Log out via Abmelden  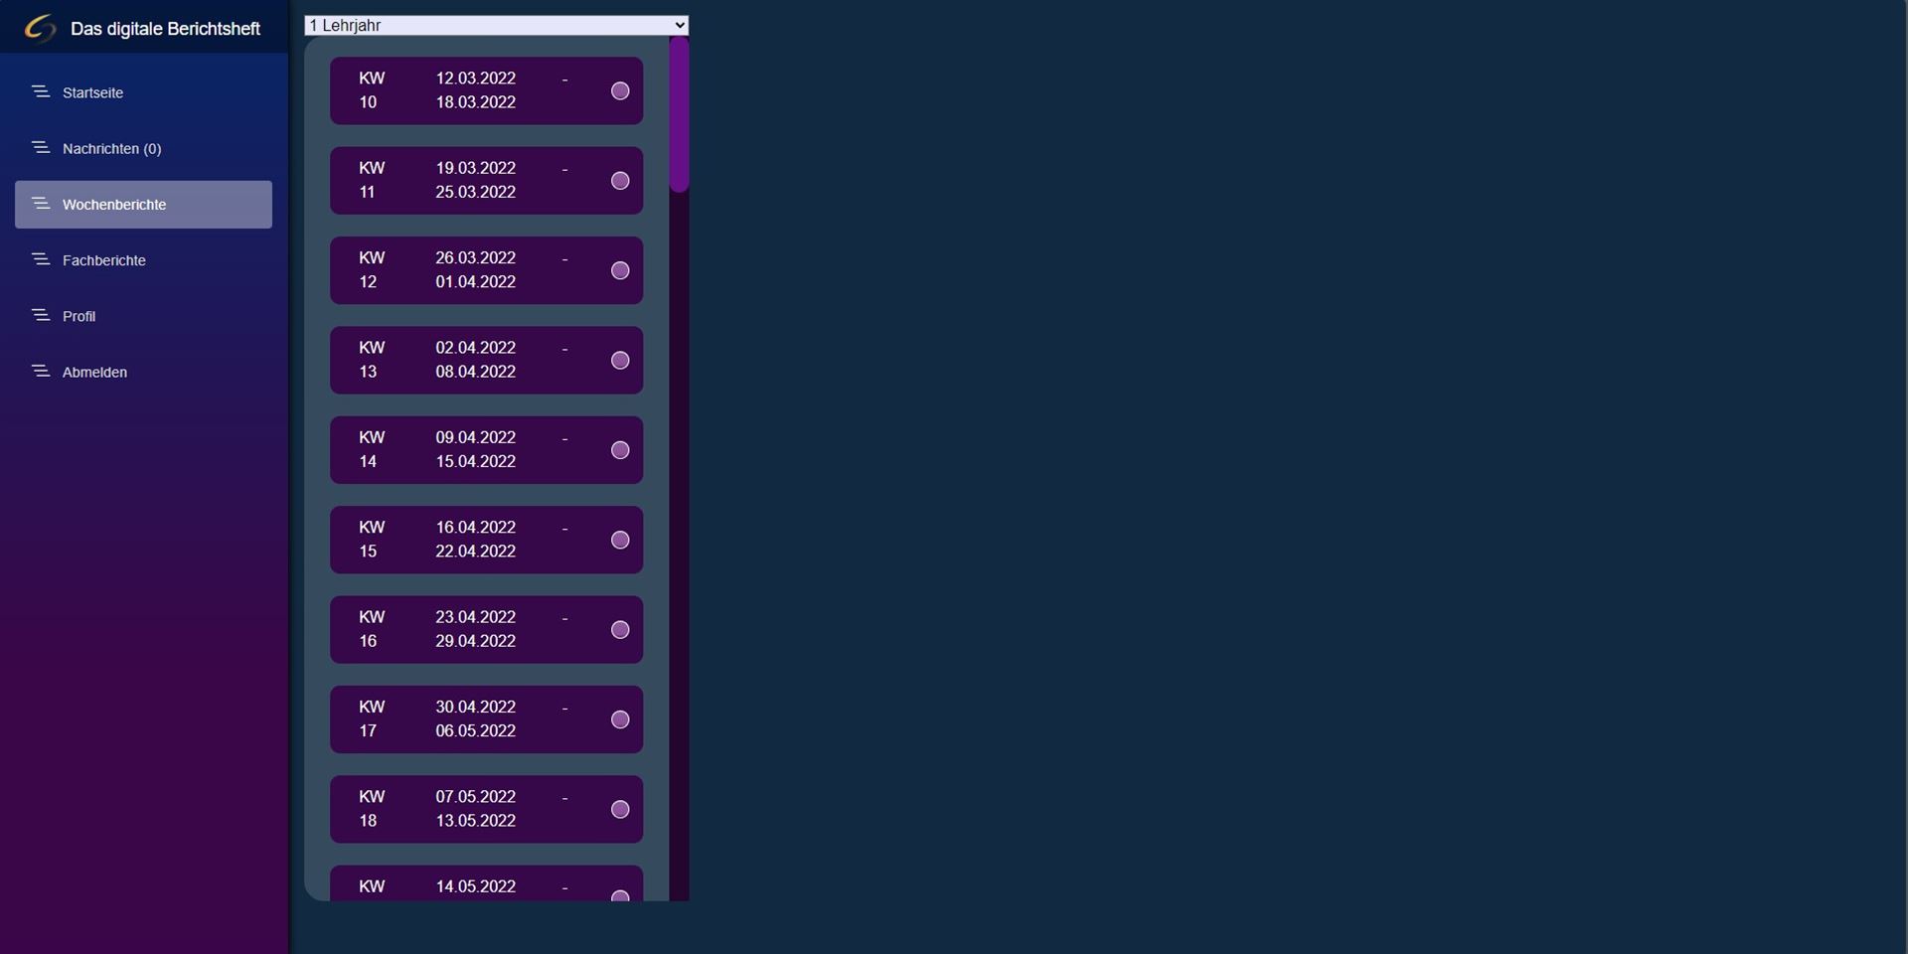(143, 372)
